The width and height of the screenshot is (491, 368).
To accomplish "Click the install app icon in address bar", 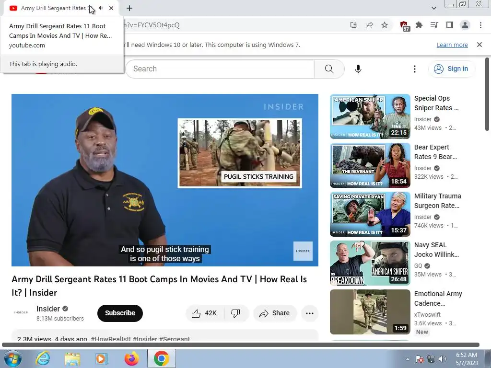I will [354, 25].
